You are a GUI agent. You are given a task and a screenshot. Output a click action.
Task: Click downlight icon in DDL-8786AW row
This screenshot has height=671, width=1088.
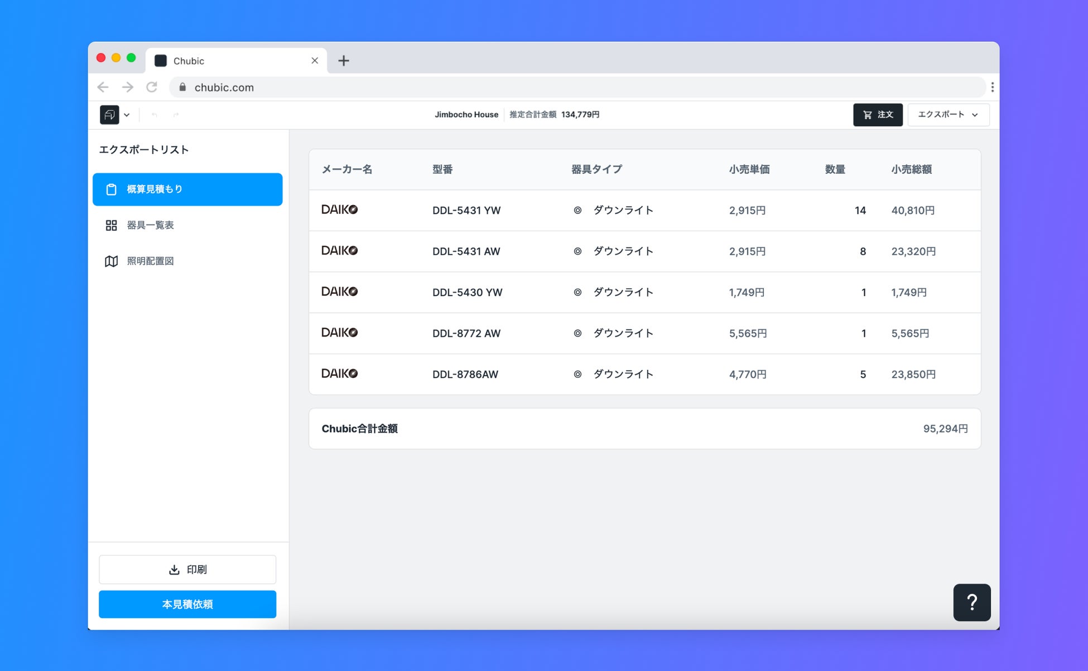[577, 375]
